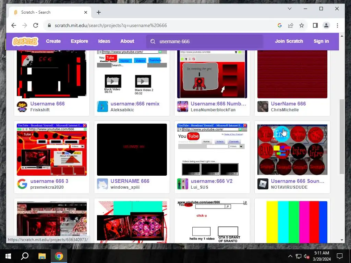Click the black USERNAME 666 thumbnail

coord(132,149)
